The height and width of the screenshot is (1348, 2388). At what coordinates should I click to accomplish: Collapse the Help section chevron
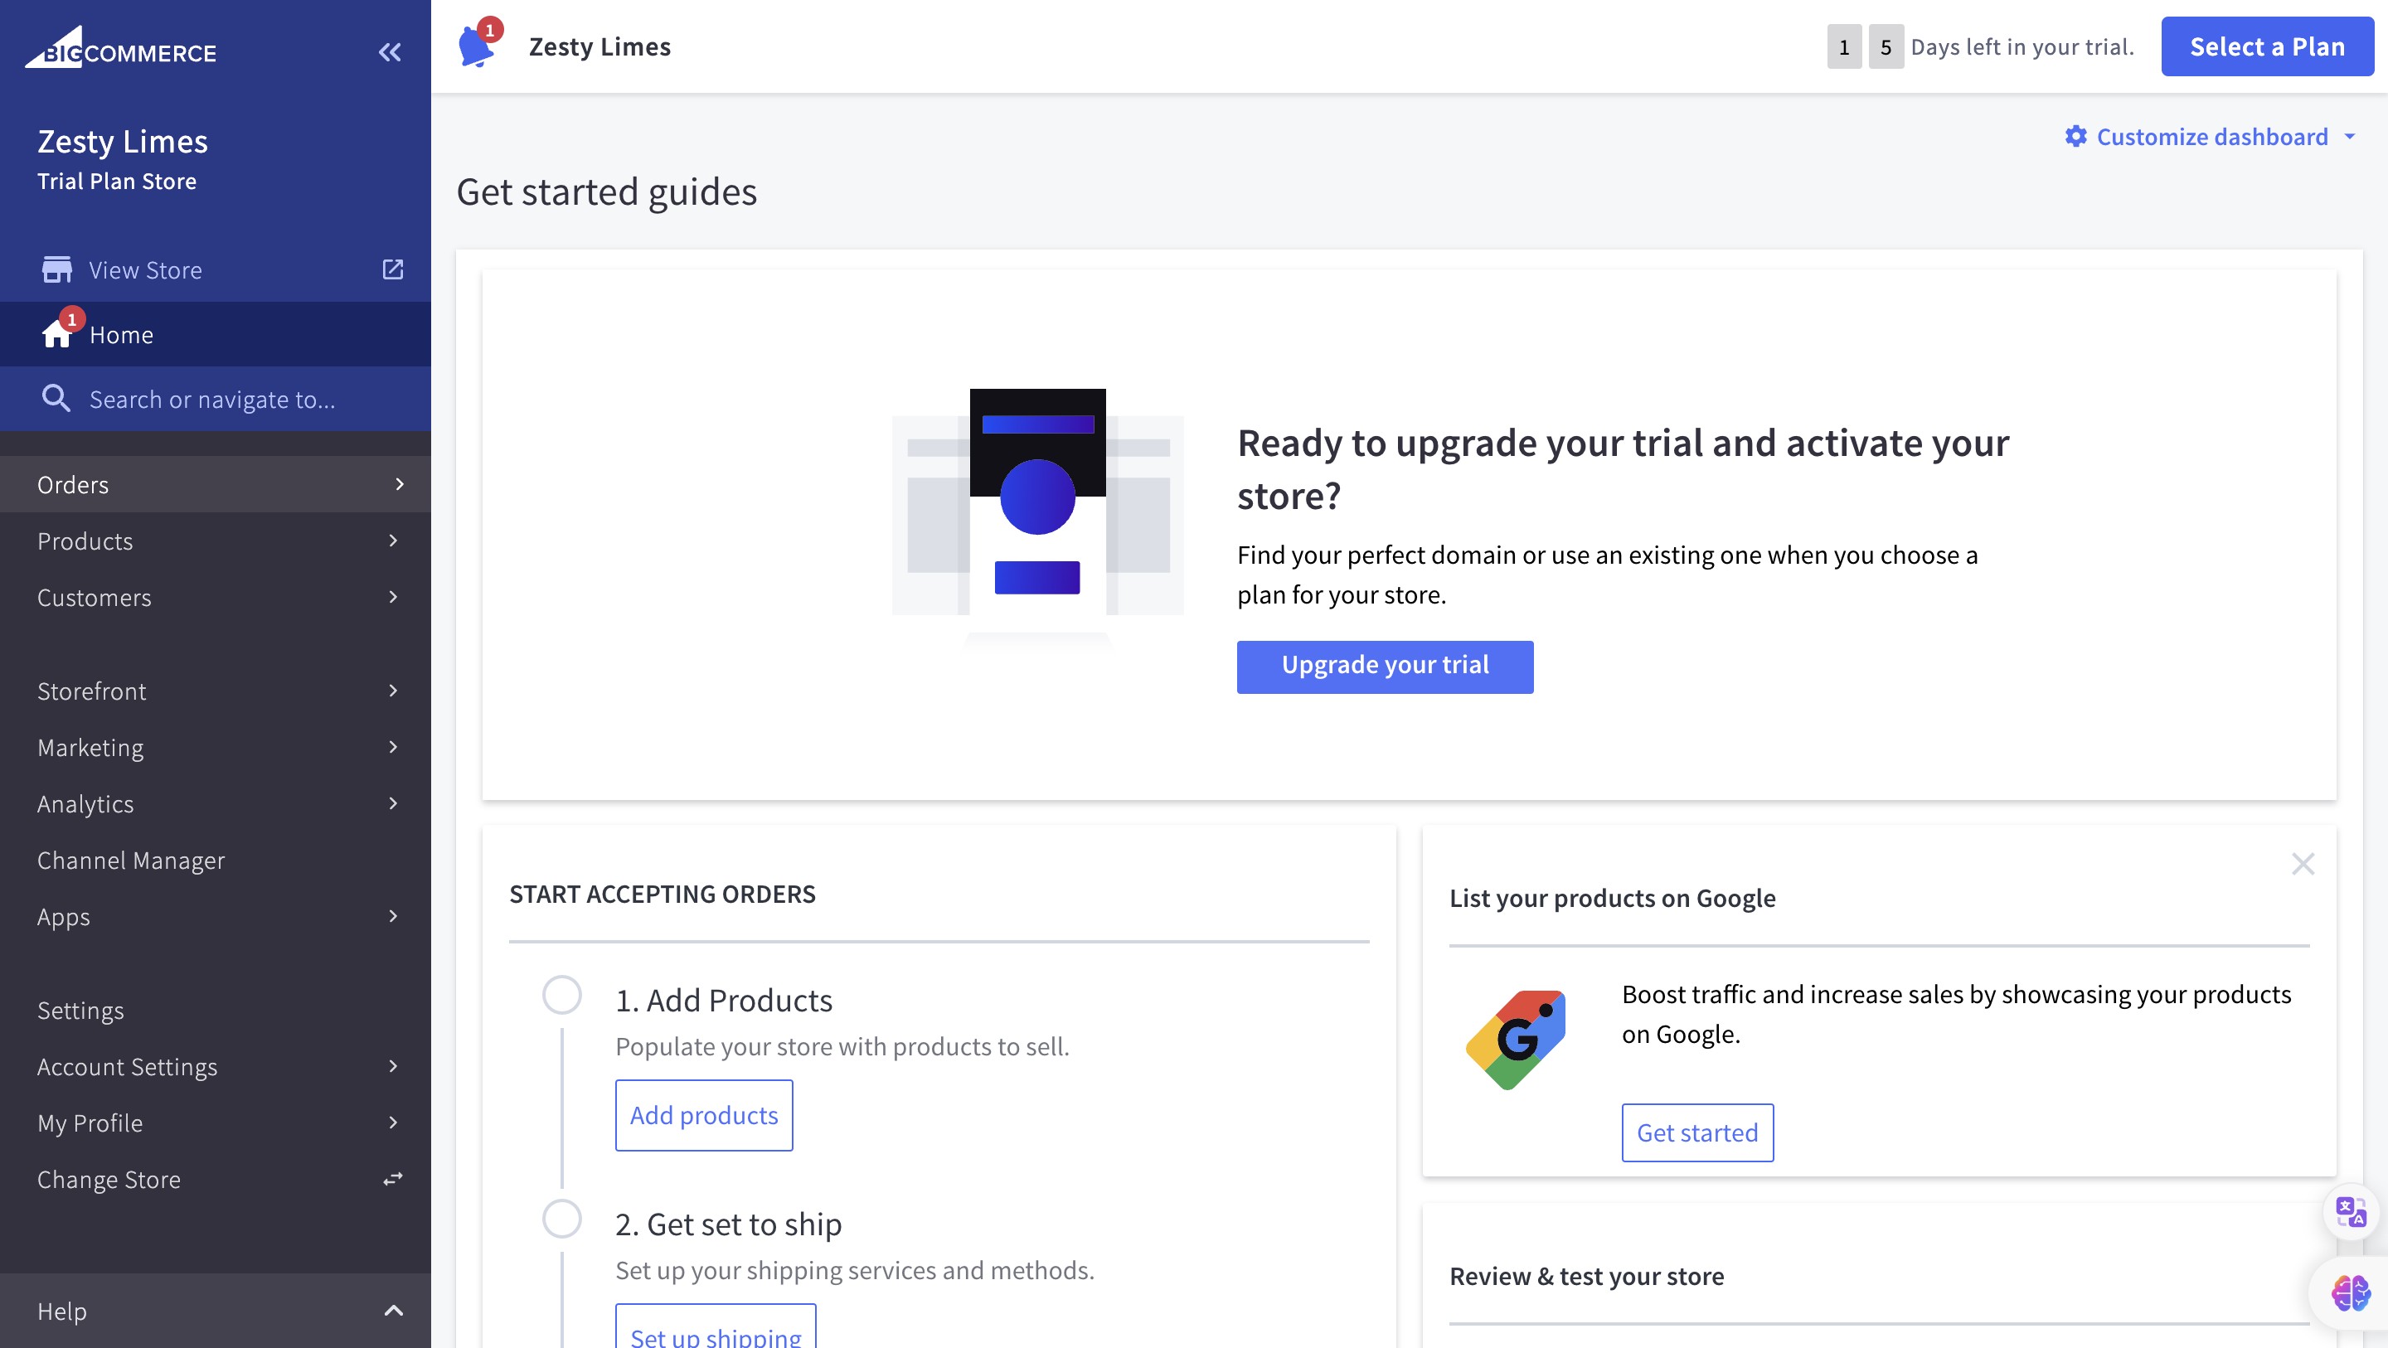tap(393, 1310)
